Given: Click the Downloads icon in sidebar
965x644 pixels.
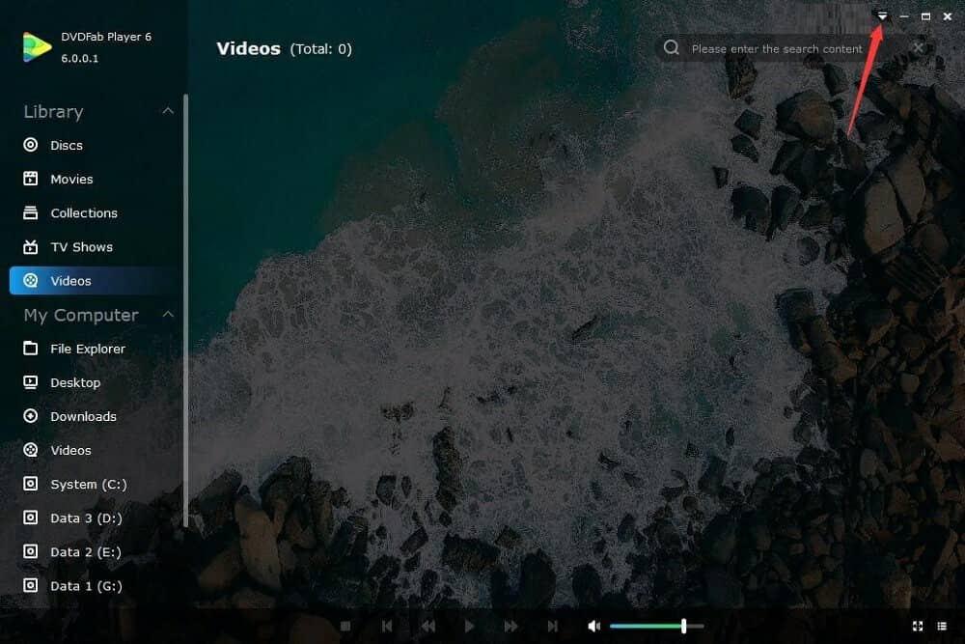Looking at the screenshot, I should (30, 416).
